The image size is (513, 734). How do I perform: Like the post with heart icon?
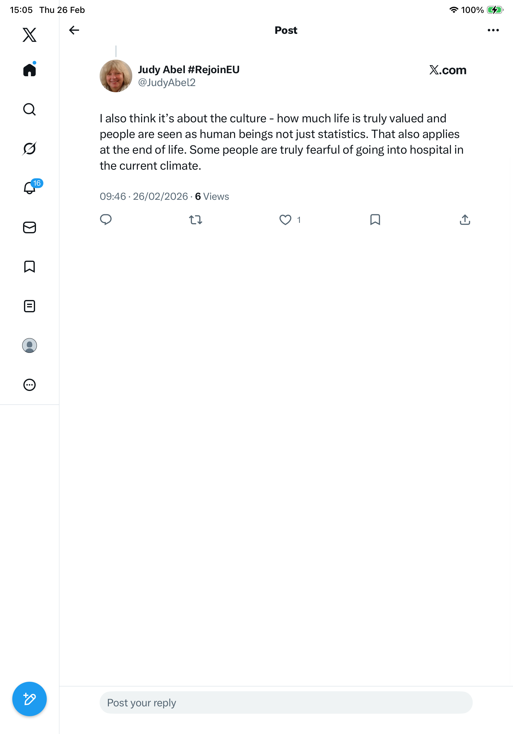pyautogui.click(x=285, y=220)
